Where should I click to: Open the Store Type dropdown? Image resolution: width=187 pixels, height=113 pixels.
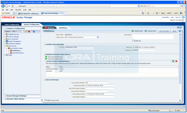tap(98, 37)
